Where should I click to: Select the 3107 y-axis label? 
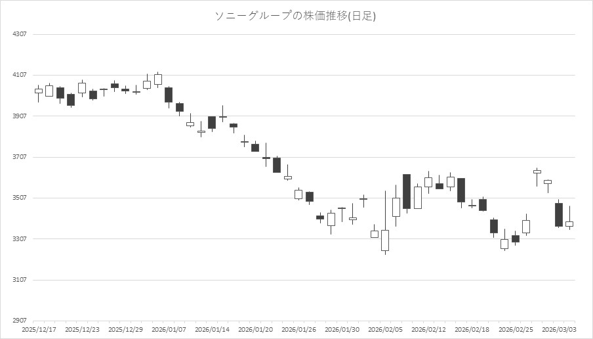click(x=20, y=280)
